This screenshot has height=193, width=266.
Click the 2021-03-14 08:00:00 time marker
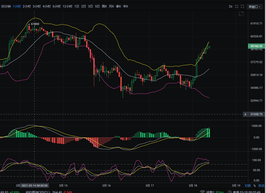34,186
